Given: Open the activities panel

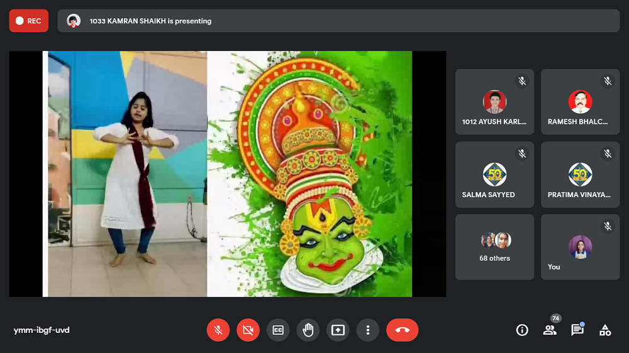Looking at the screenshot, I should pyautogui.click(x=605, y=330).
